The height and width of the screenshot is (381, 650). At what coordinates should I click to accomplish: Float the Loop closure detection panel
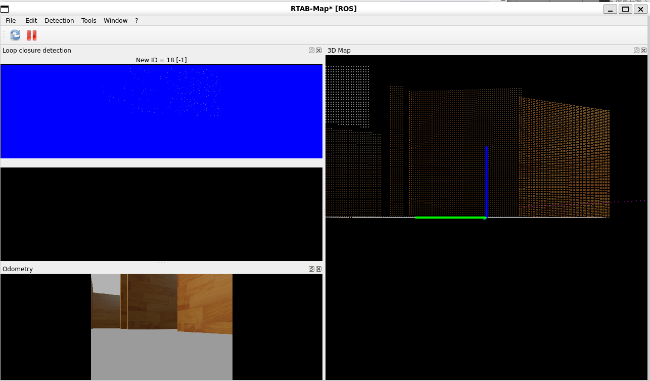pos(312,50)
